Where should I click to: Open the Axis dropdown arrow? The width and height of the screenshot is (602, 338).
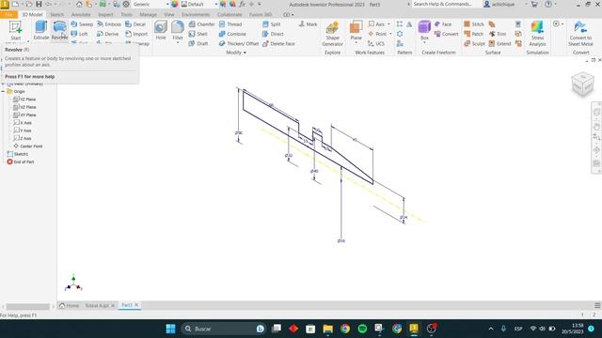388,24
